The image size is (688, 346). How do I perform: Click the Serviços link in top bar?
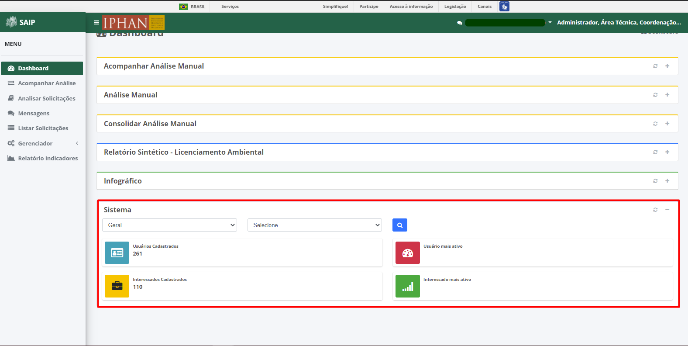tap(230, 7)
